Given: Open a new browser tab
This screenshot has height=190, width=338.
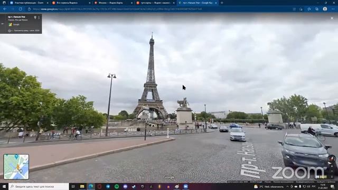Looking at the screenshot, I should (222, 3).
